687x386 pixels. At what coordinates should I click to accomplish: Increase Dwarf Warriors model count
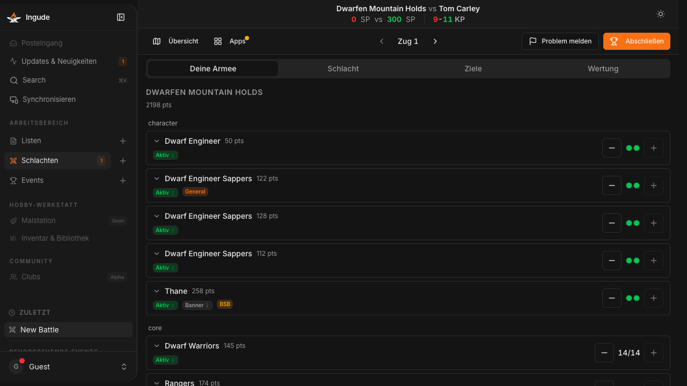pos(654,353)
